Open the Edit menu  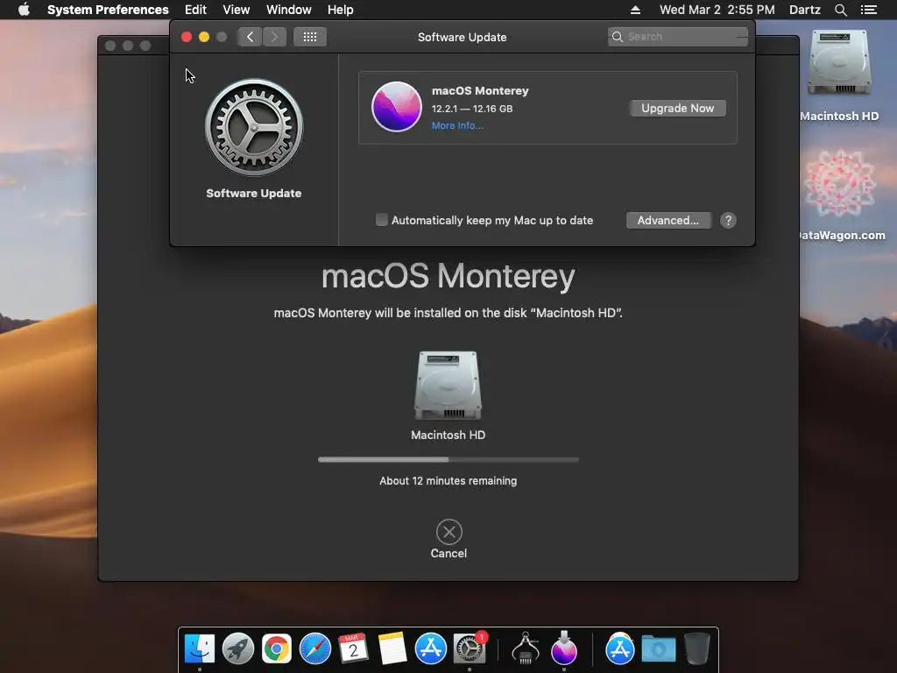195,10
